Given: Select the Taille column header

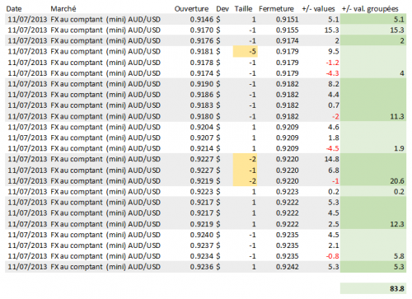Looking at the screenshot, I should coord(243,9).
